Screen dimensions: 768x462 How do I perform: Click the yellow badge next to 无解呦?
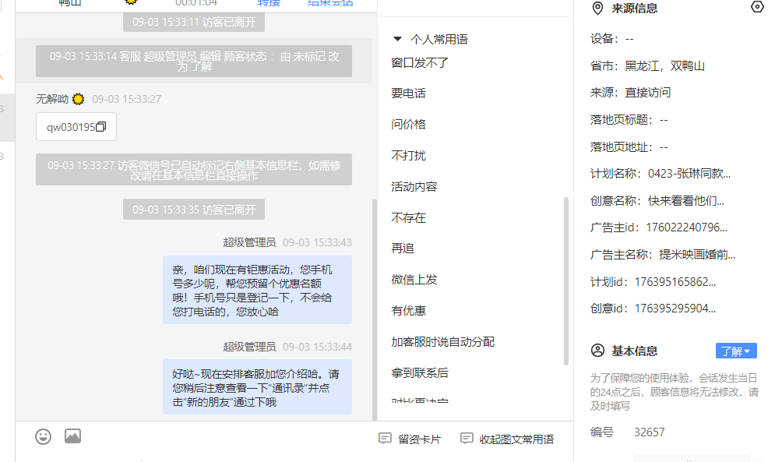[x=78, y=99]
